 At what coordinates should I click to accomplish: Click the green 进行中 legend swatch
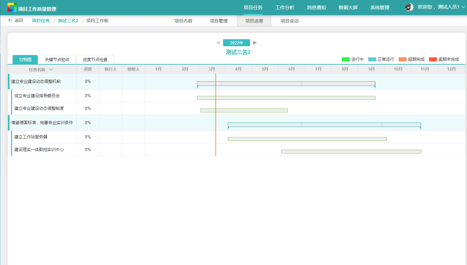[x=346, y=59]
